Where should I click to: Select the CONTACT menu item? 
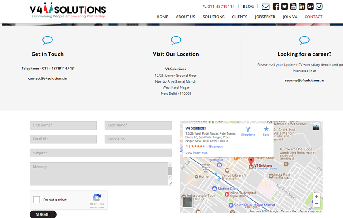313,17
